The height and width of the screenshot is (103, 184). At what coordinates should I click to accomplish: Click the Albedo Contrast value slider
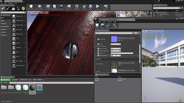point(116,49)
